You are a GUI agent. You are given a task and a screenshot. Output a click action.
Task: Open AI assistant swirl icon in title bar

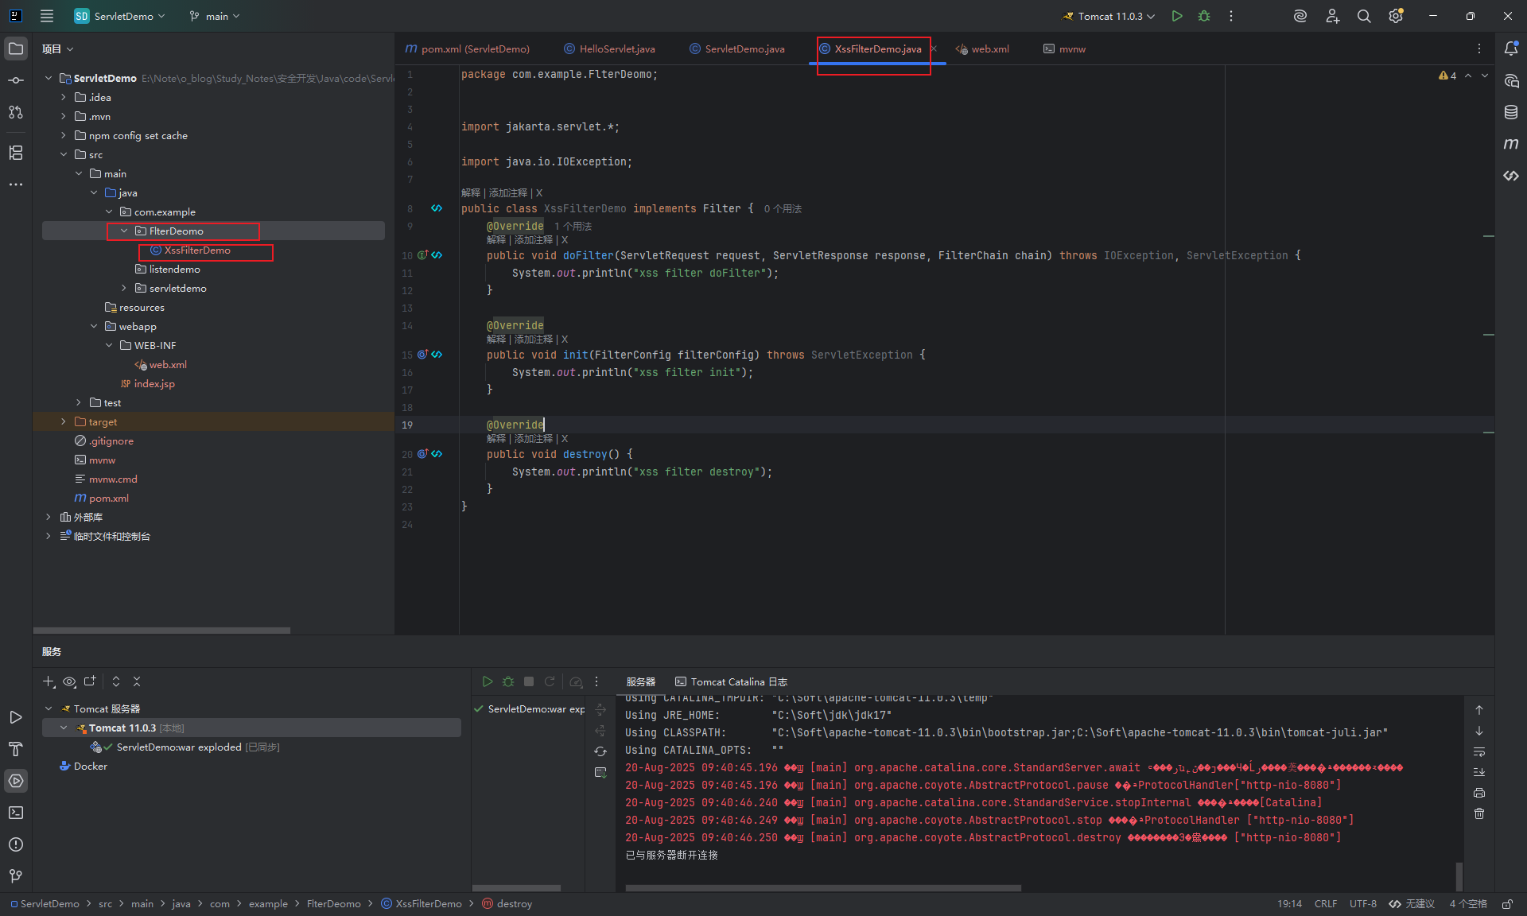(x=1300, y=16)
